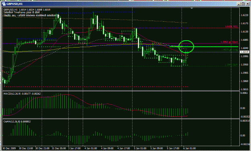Click 1.6040 on the price scale

point(245,48)
